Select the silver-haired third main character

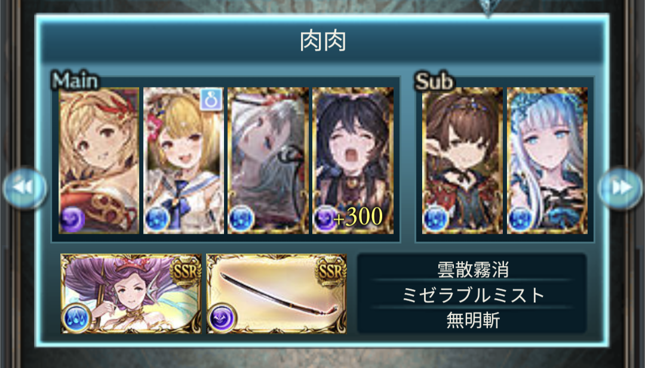point(268,160)
